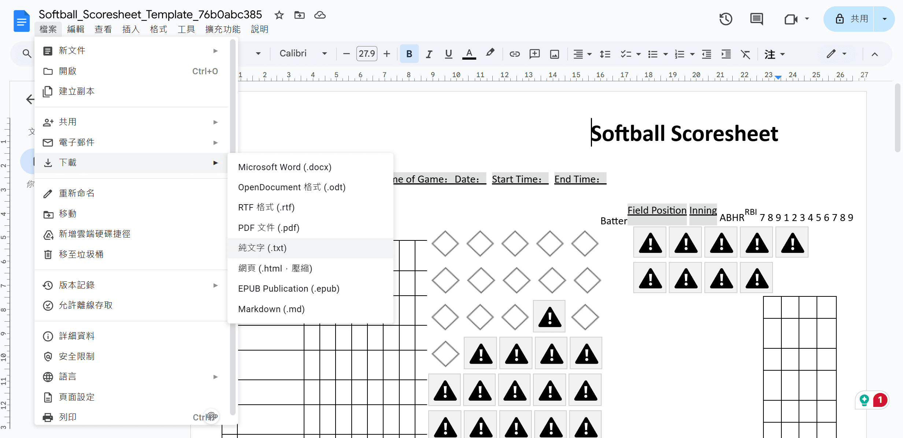Open the 編輯 menu

(76, 29)
